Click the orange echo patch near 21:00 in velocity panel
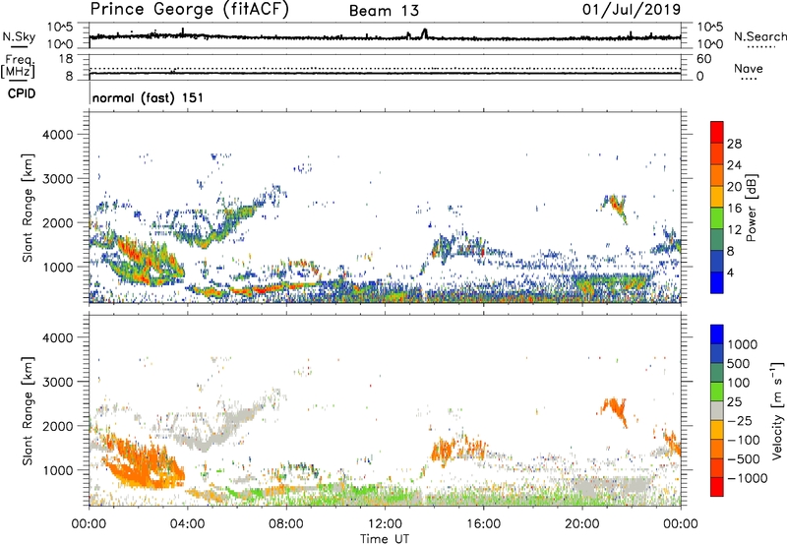 [615, 410]
